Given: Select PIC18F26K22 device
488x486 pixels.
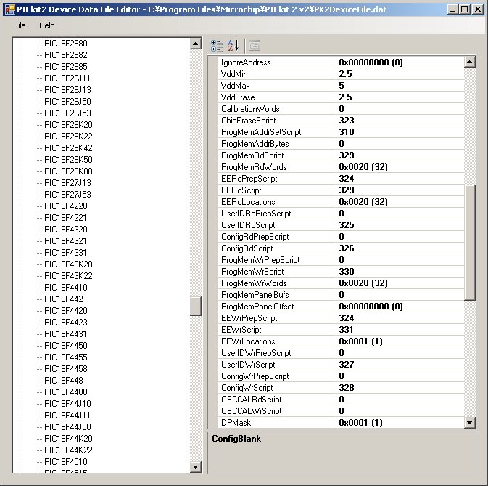Looking at the screenshot, I should pyautogui.click(x=68, y=137).
